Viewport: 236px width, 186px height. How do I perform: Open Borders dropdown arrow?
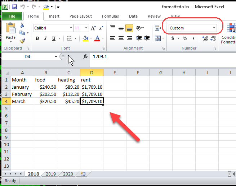pos(75,38)
